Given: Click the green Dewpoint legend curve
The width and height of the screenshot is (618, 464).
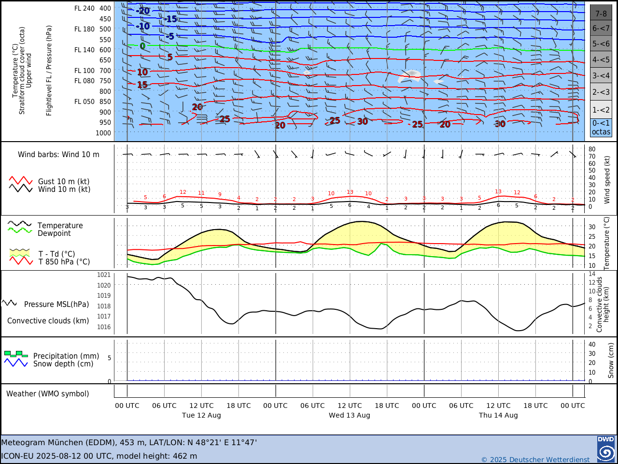Looking at the screenshot, I should (x=20, y=231).
